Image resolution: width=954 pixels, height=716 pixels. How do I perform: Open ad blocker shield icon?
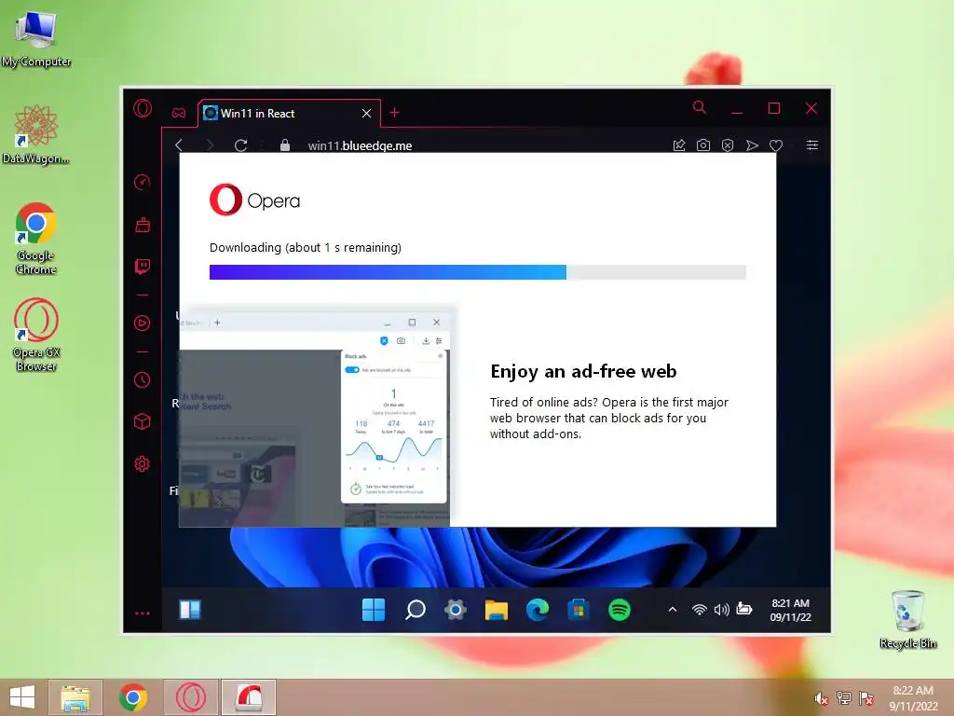(728, 145)
